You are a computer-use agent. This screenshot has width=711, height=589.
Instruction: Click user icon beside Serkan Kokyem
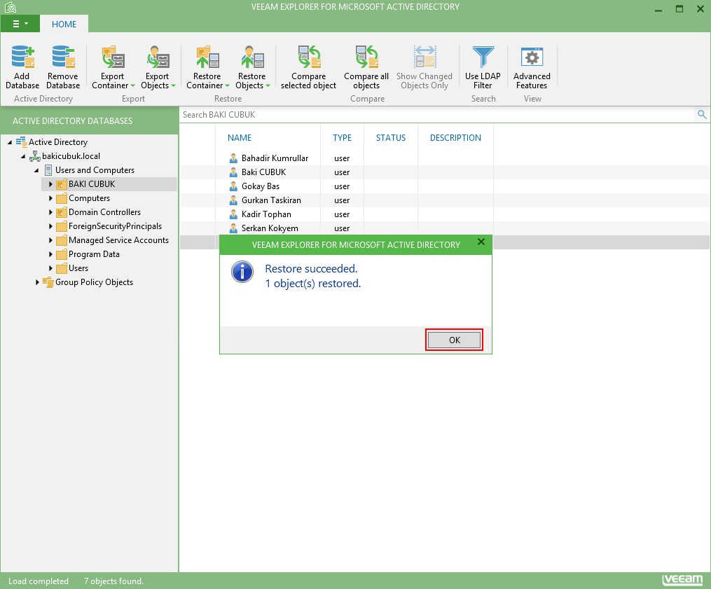[x=233, y=228]
